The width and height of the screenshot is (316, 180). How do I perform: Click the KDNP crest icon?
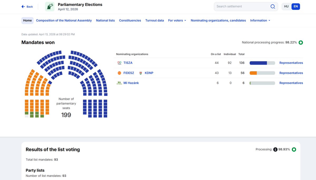pos(141,73)
